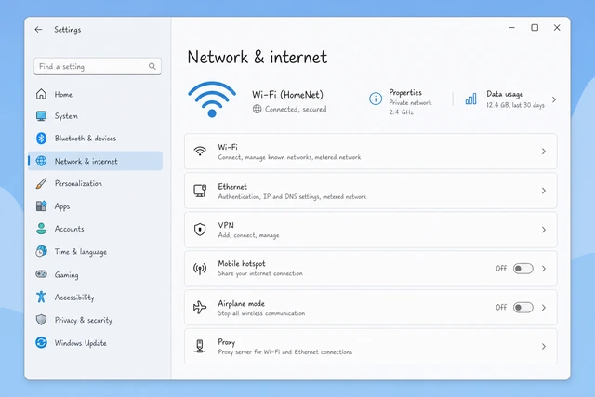Click the Ethernet computer icon

(200, 191)
